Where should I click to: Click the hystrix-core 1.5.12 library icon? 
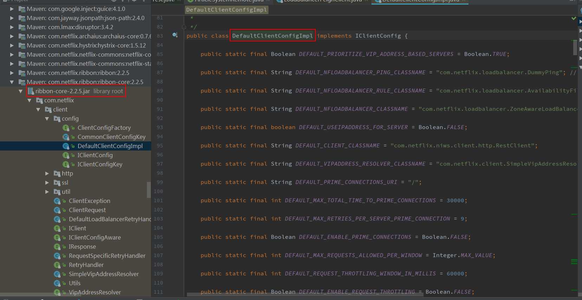[x=22, y=45]
